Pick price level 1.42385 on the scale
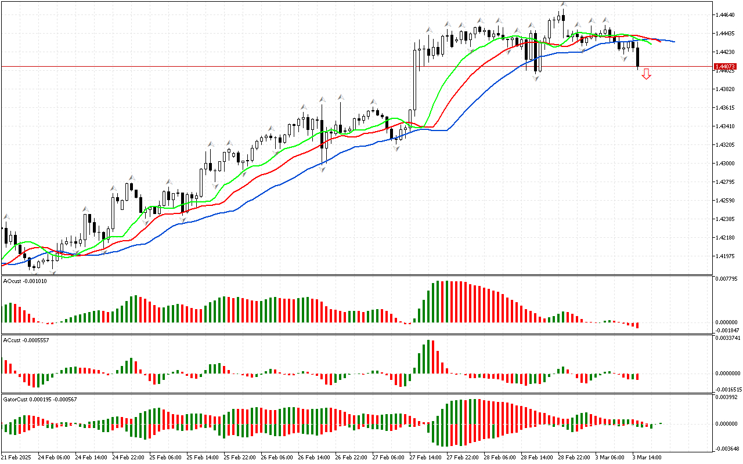 click(725, 219)
